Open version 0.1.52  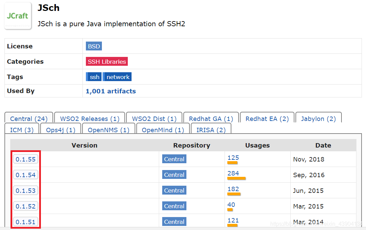tap(26, 206)
